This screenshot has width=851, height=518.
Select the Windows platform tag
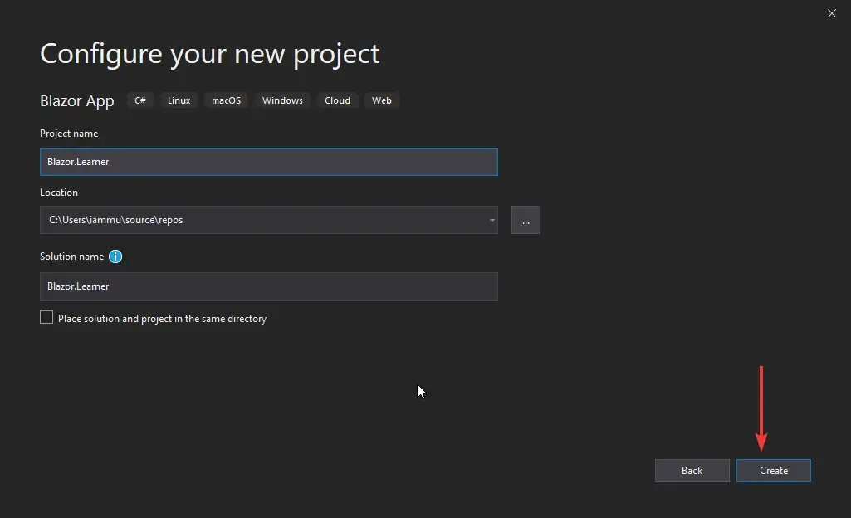click(x=282, y=100)
